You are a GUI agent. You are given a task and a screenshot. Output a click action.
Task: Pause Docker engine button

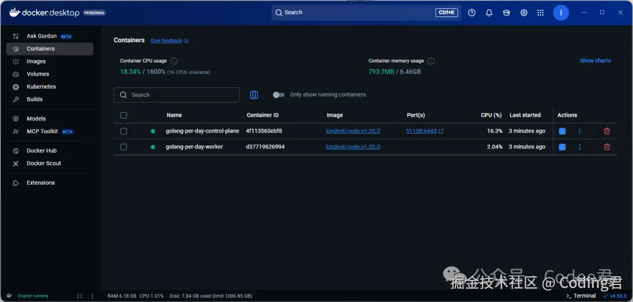coord(80,296)
